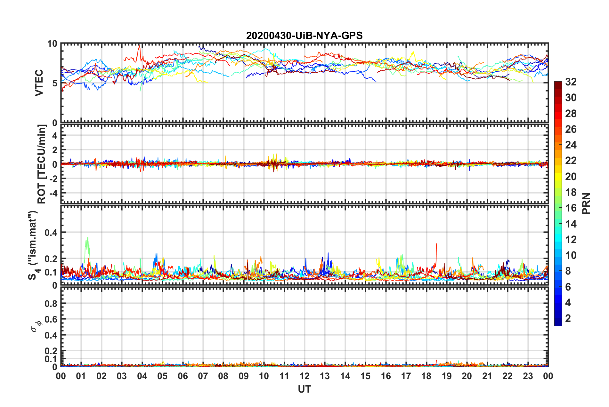Click colorbar tick label "32"

pos(571,82)
